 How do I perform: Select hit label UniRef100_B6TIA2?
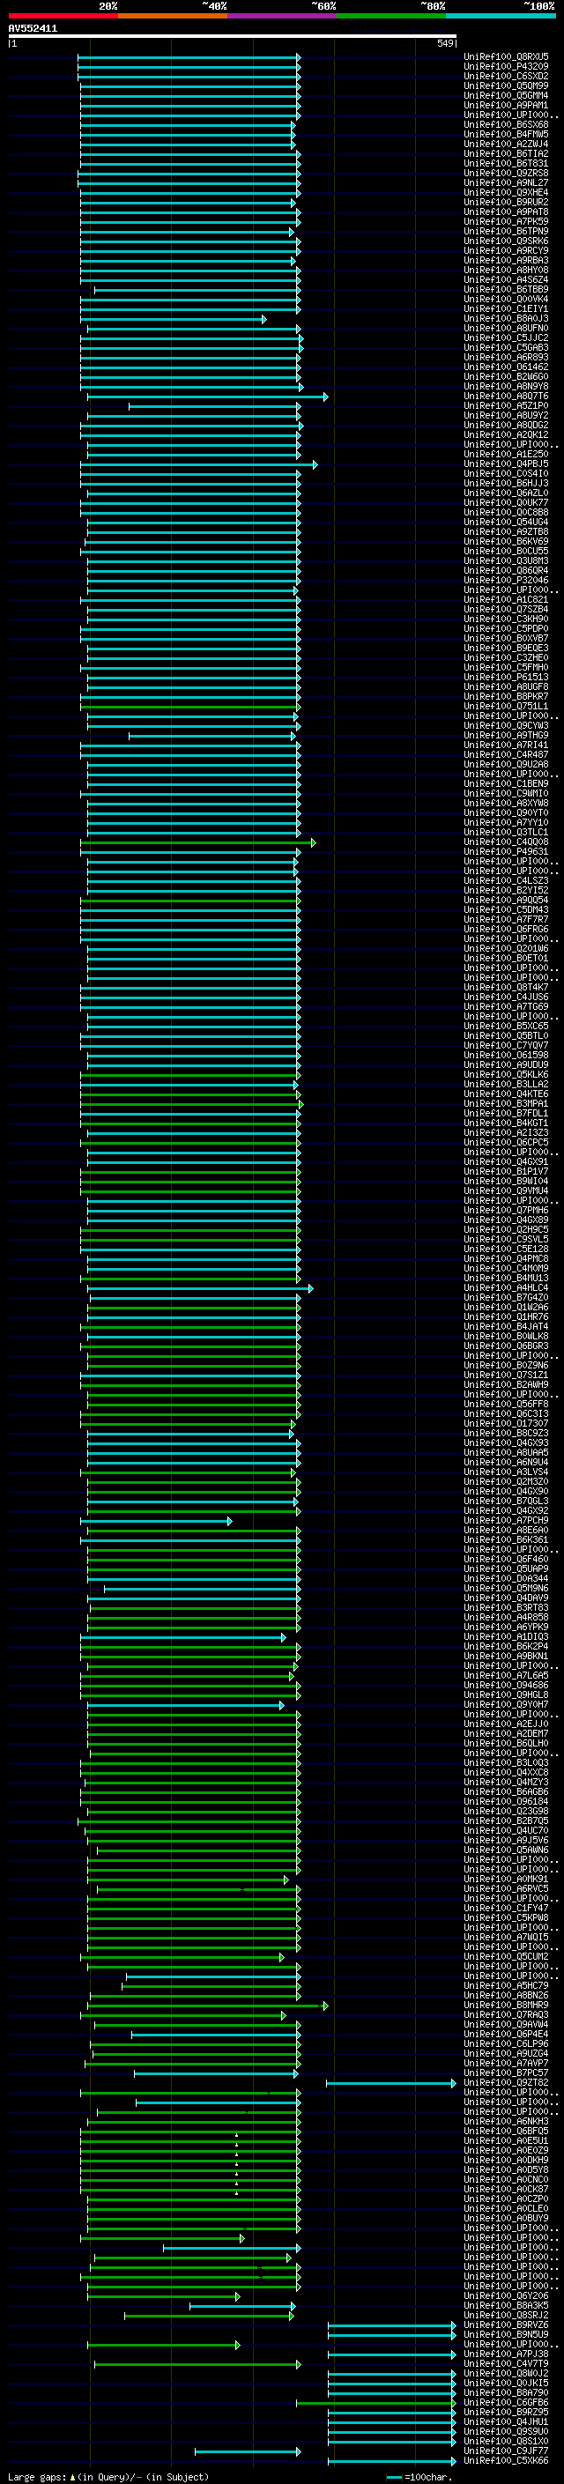coord(506,153)
